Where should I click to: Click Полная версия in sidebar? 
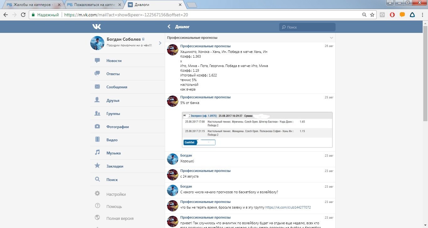[x=120, y=219]
